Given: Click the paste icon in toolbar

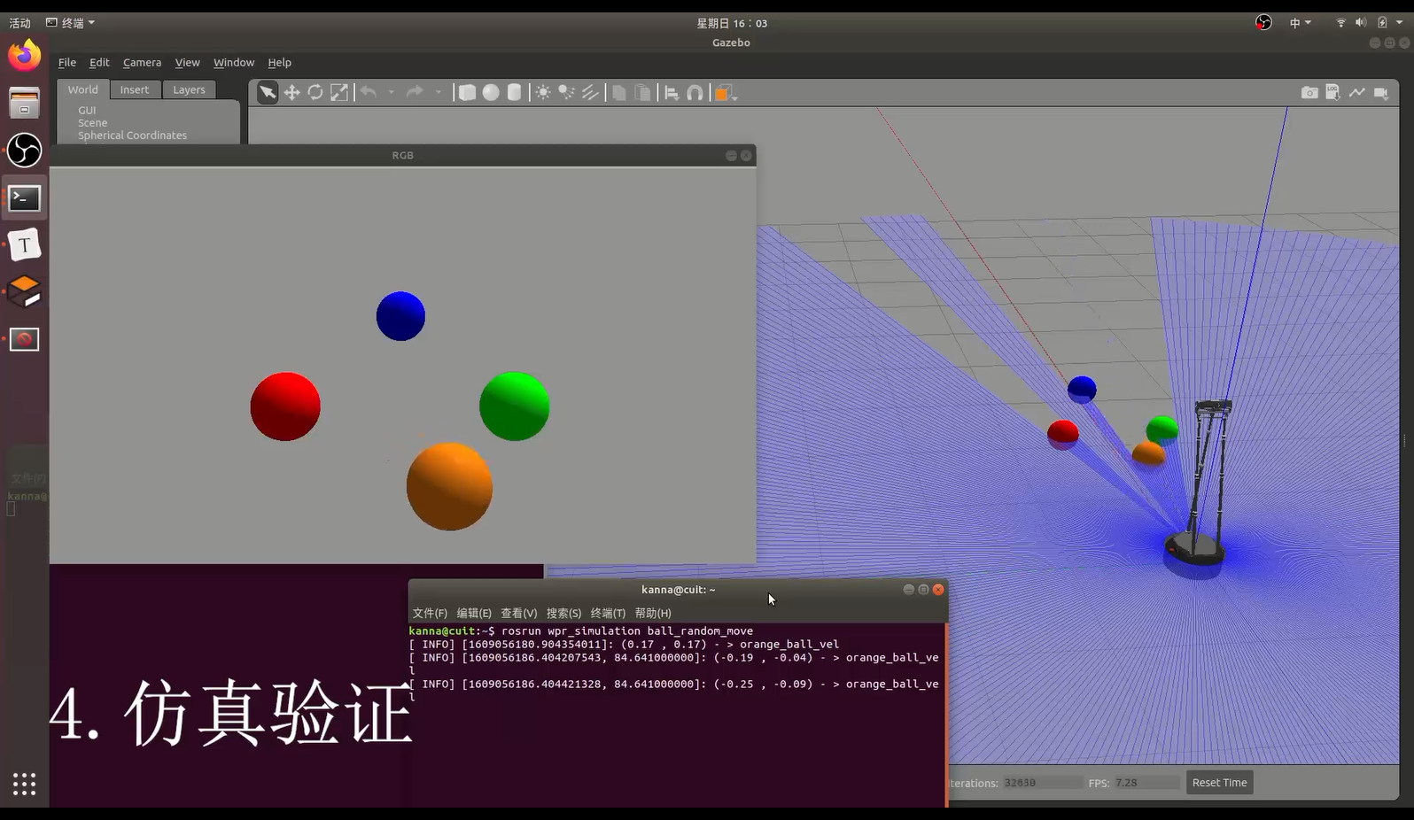Looking at the screenshot, I should point(643,92).
